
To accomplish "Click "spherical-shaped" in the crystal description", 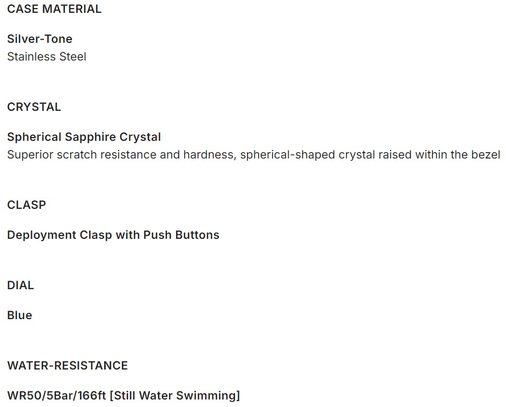I will (x=287, y=155).
